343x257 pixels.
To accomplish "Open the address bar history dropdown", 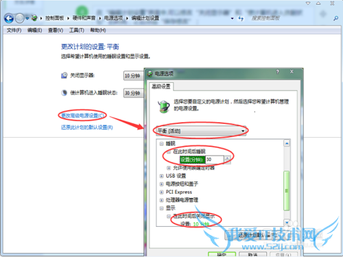I will coord(233,19).
